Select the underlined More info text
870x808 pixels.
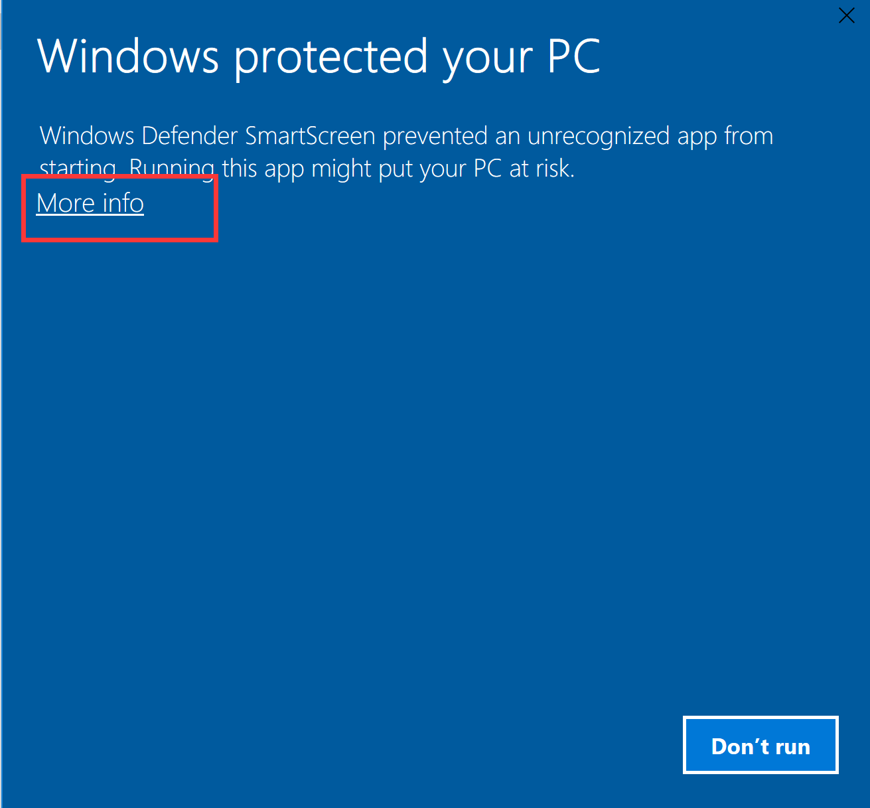point(90,203)
